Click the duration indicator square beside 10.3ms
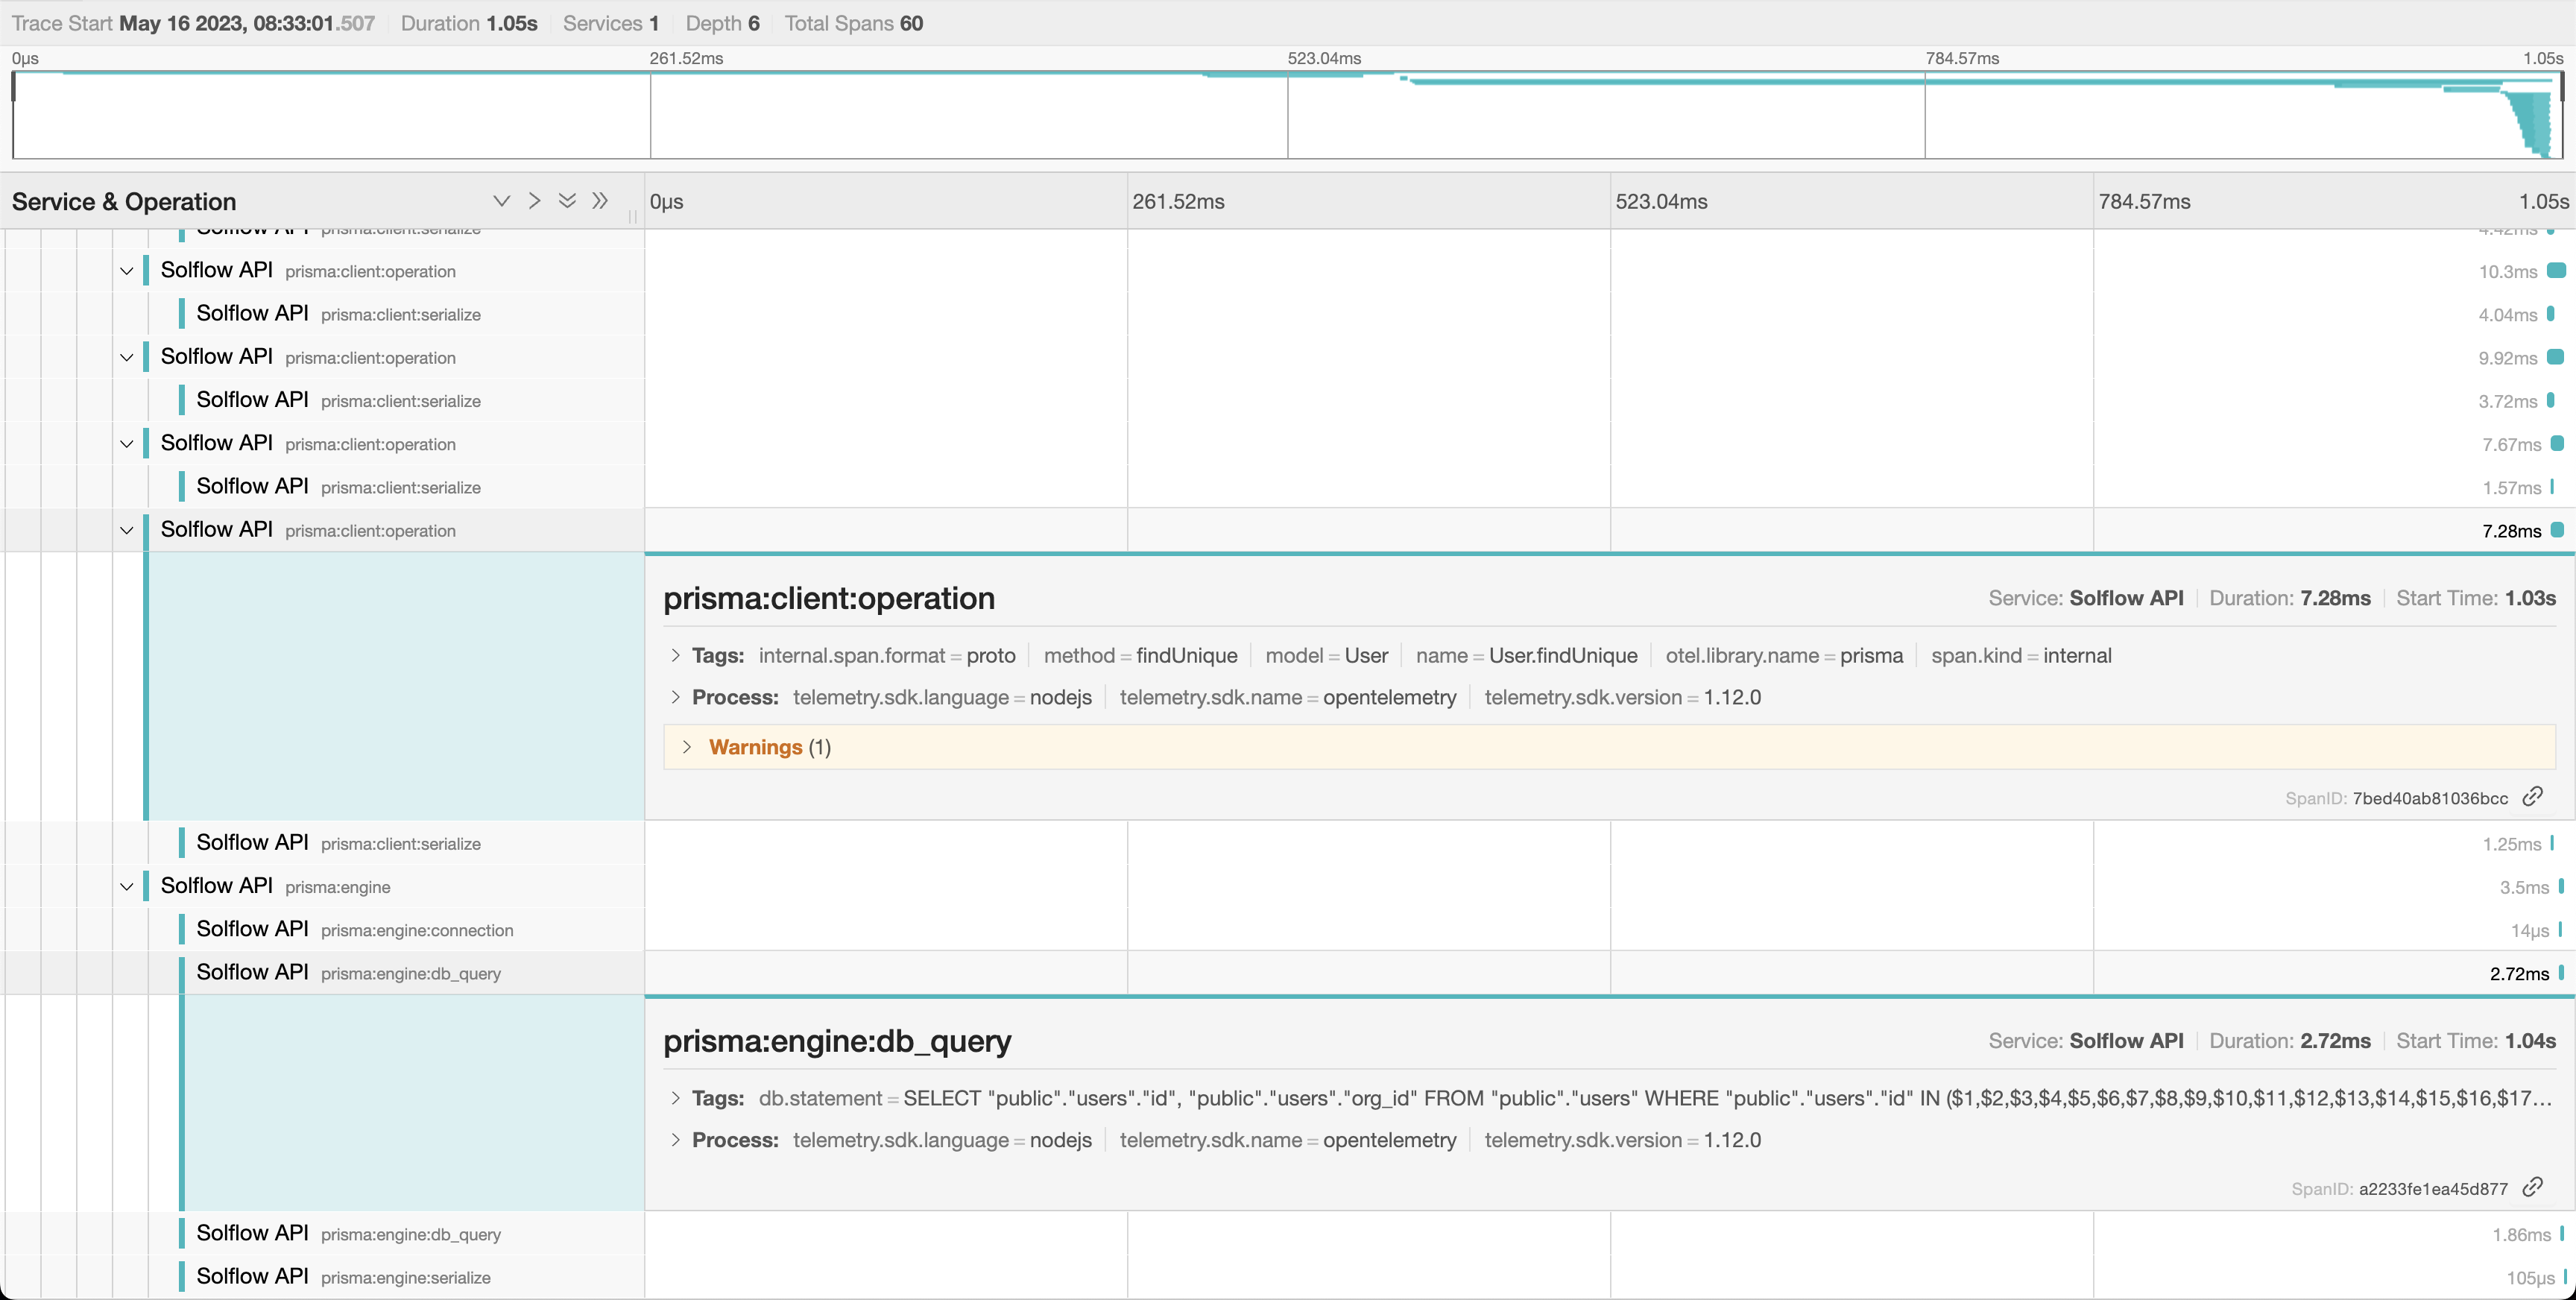The width and height of the screenshot is (2576, 1300). pyautogui.click(x=2557, y=270)
